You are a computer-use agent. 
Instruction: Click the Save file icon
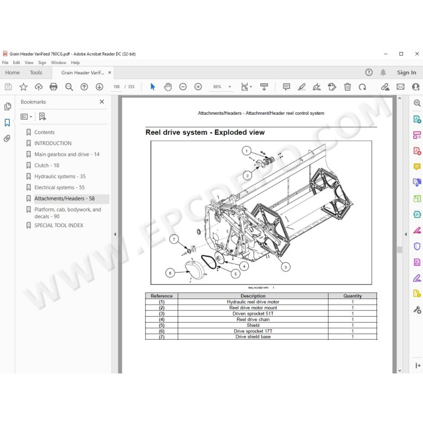click(8, 86)
